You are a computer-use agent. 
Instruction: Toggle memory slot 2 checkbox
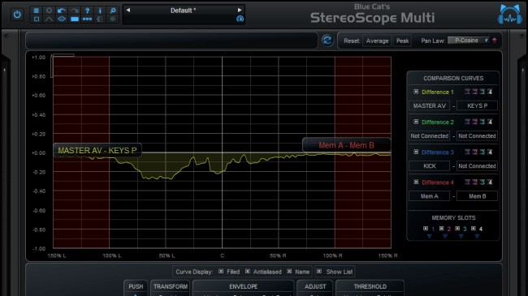tap(441, 229)
